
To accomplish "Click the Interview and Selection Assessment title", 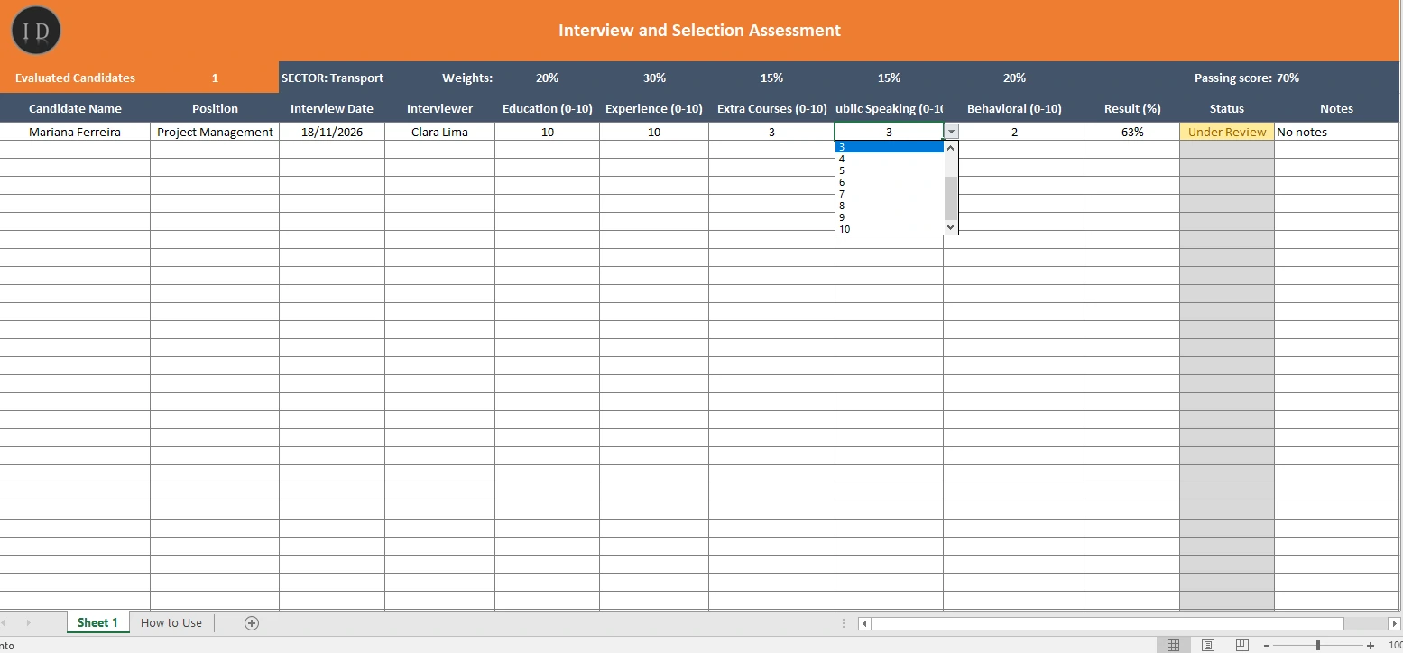I will click(x=699, y=30).
